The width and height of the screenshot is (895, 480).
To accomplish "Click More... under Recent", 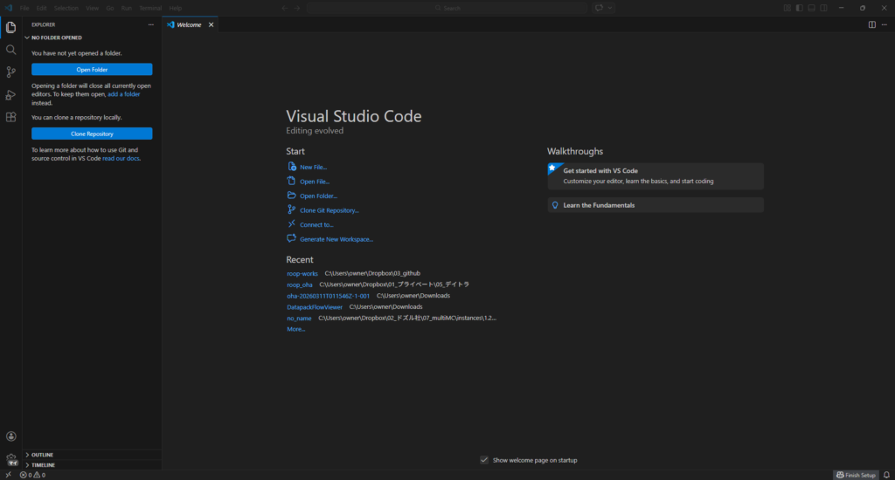I will (295, 329).
